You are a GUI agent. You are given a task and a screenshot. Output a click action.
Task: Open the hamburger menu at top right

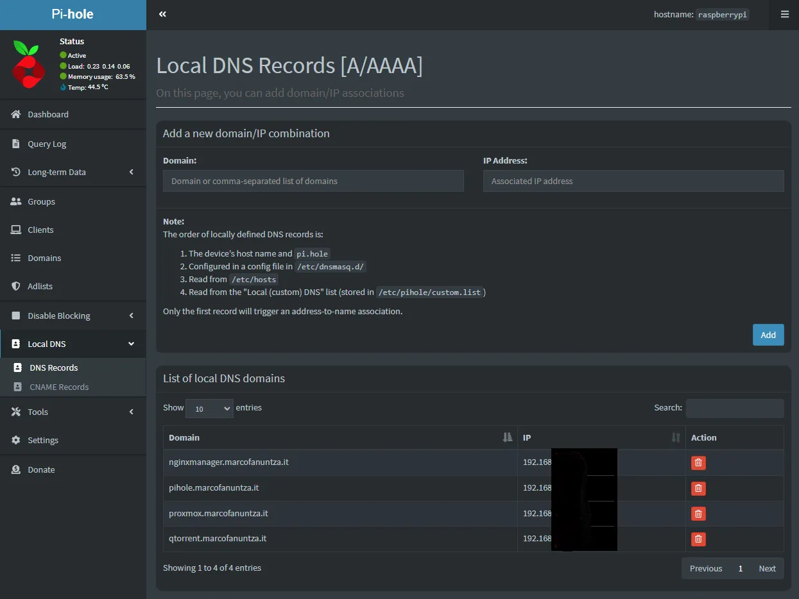click(x=785, y=14)
